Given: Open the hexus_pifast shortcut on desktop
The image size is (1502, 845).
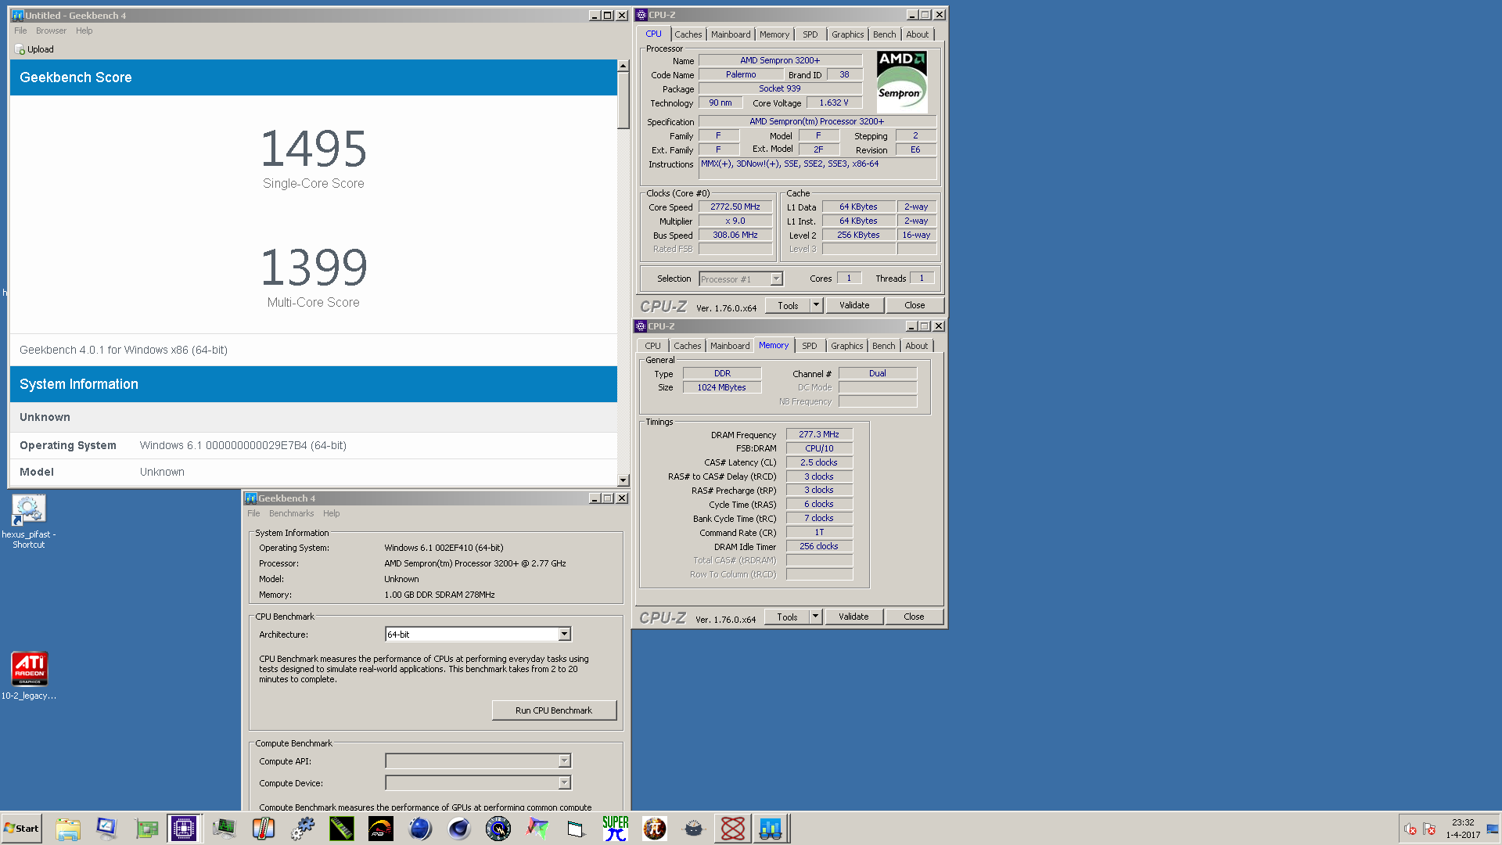Looking at the screenshot, I should (x=29, y=521).
